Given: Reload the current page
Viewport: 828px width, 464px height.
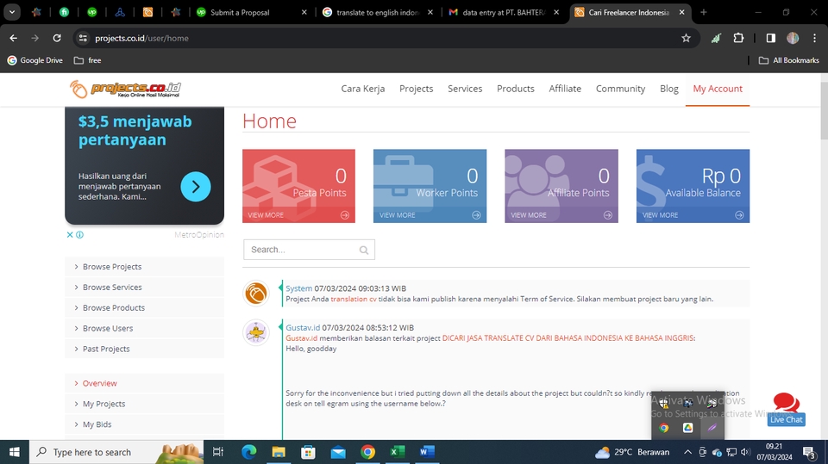Looking at the screenshot, I should coord(57,38).
